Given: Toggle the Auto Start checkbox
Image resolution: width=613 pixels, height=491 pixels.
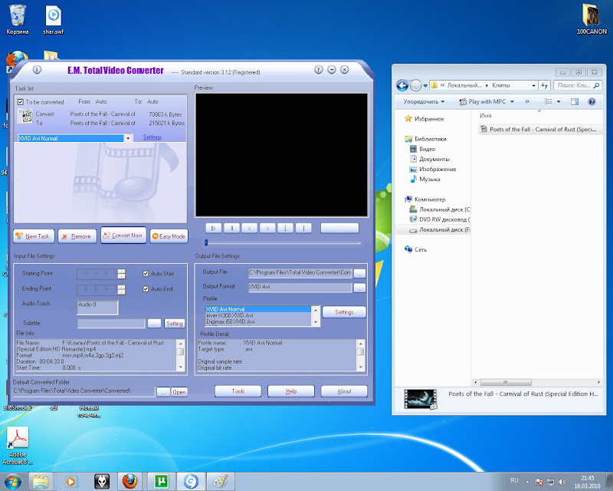Looking at the screenshot, I should tap(146, 273).
